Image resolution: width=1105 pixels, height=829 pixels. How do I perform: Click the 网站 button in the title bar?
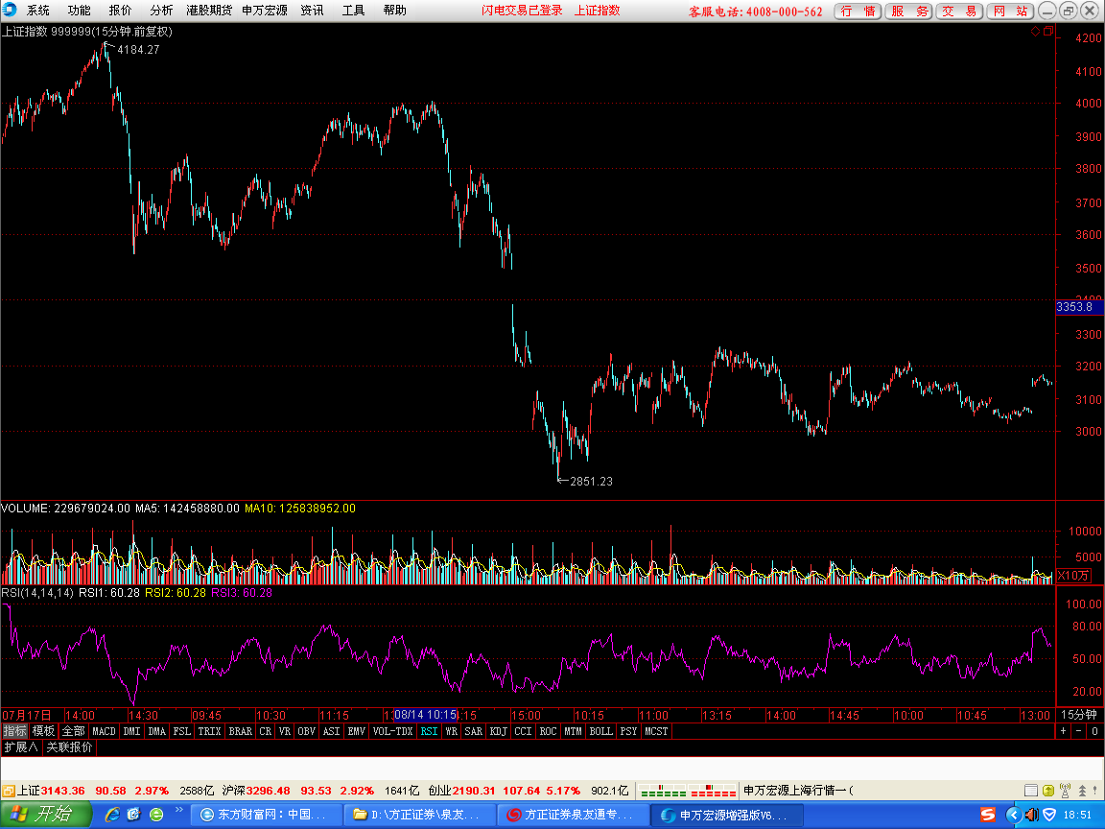(1011, 12)
